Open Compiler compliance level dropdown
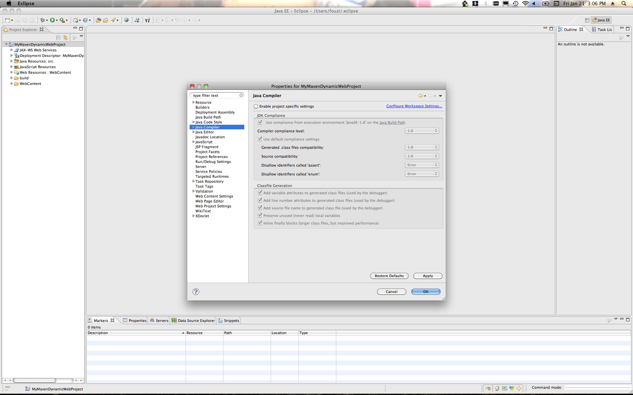 pos(422,131)
